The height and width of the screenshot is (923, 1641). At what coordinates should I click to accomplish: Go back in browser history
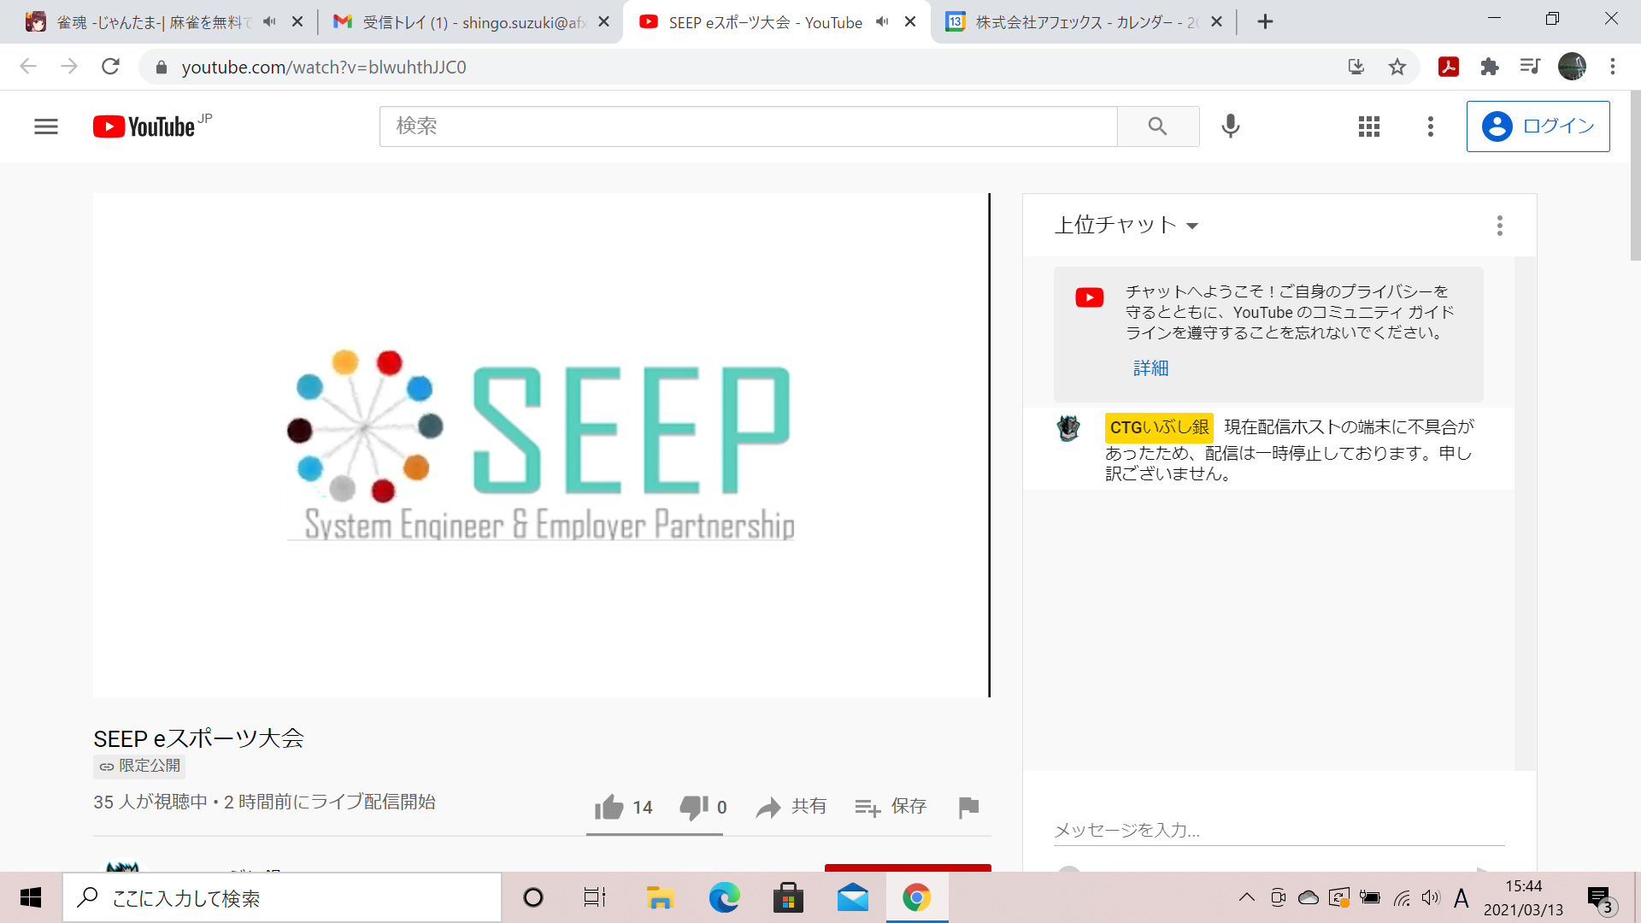tap(28, 67)
